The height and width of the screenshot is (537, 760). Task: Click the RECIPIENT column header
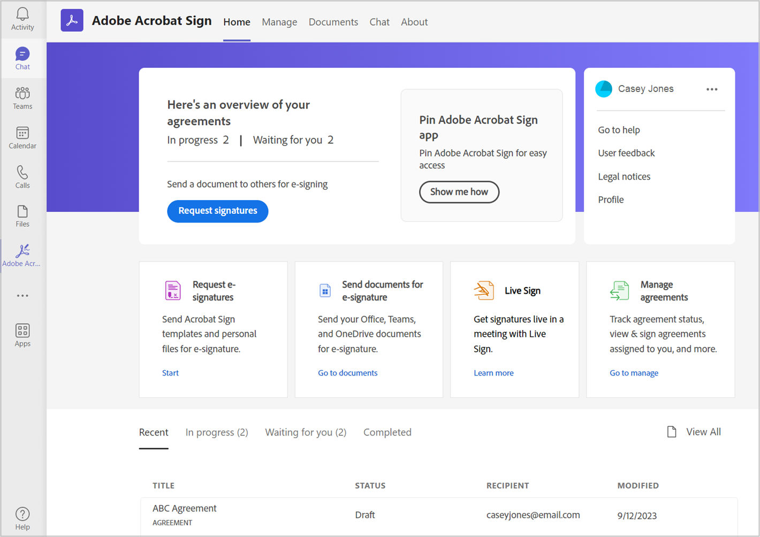(x=507, y=486)
